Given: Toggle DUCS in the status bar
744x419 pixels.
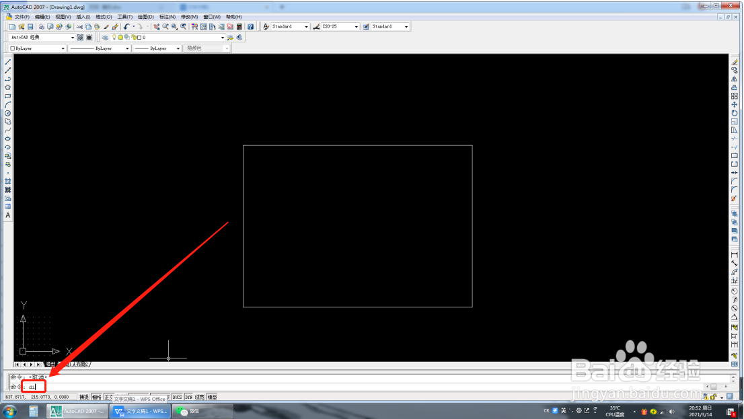Looking at the screenshot, I should click(177, 397).
